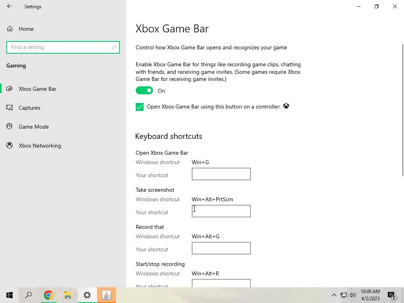The image size is (404, 303).
Task: Turn off the Xbox Game Bar toggle
Action: pyautogui.click(x=144, y=90)
